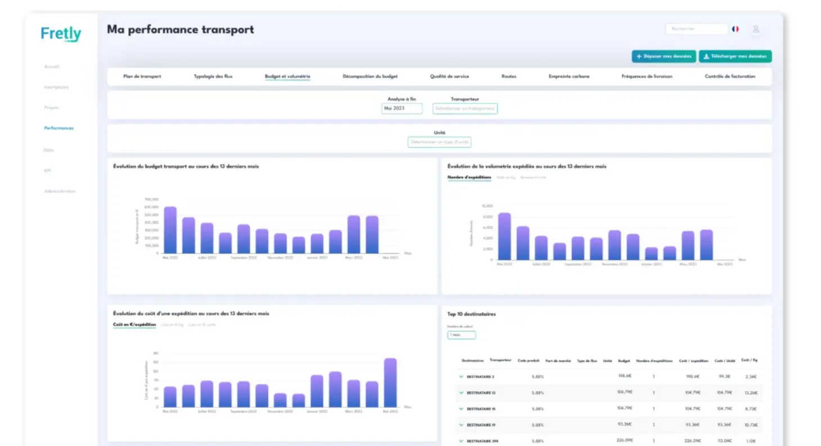
Task: Click the Analyse à fin date field
Action: [x=402, y=108]
